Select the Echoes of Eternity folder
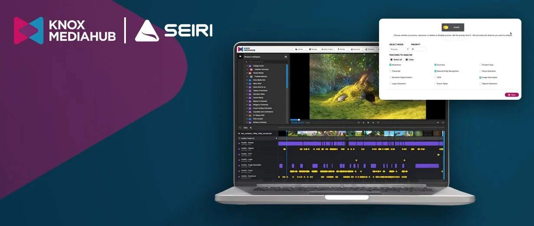Viewport: 534px width, 226px height. click(260, 122)
